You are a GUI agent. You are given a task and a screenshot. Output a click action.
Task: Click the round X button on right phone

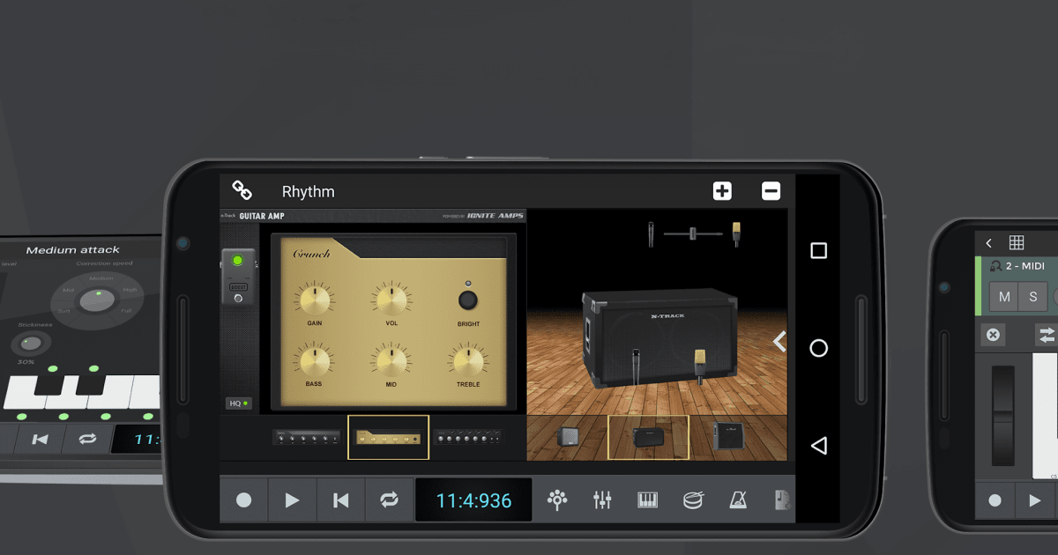(993, 335)
